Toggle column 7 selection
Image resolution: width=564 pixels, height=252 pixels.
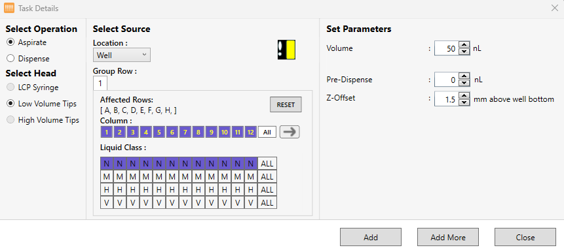point(185,133)
